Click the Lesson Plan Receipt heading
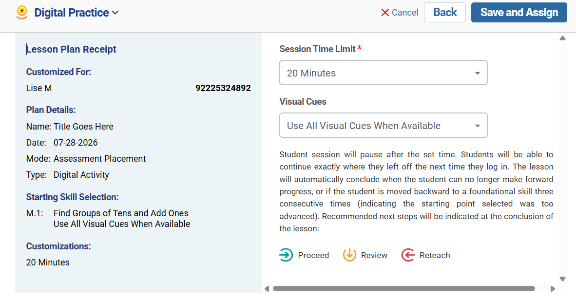 71,49
